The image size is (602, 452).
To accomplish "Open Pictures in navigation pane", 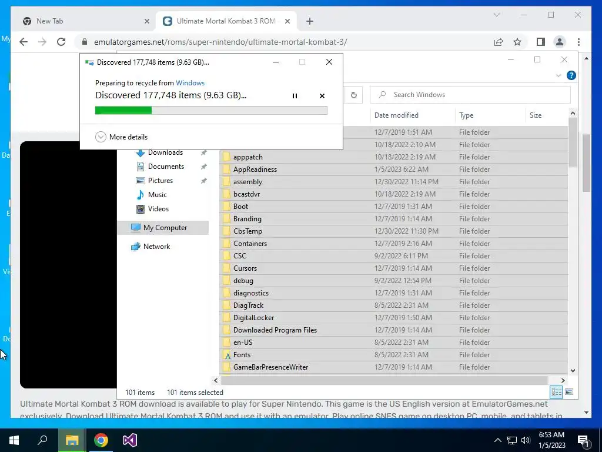I will click(160, 181).
